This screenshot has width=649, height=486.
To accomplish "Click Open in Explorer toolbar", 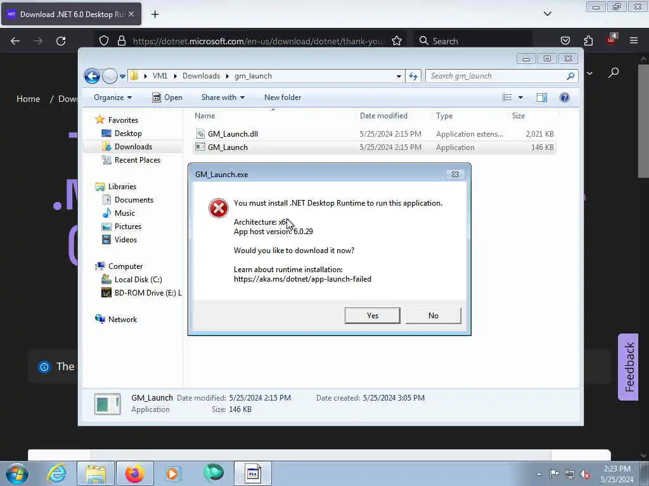I will pyautogui.click(x=167, y=97).
